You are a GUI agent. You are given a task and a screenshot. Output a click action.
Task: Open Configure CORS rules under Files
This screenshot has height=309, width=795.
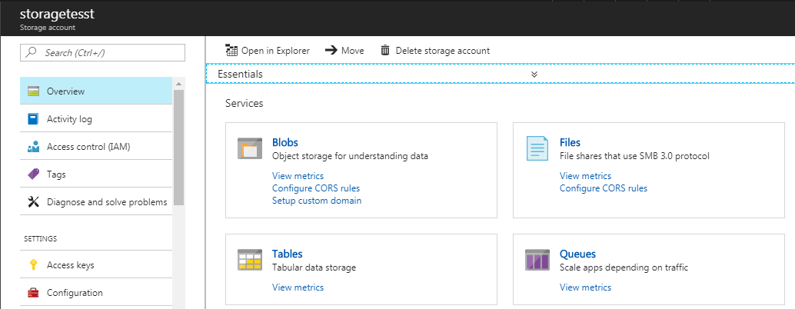[x=604, y=188]
